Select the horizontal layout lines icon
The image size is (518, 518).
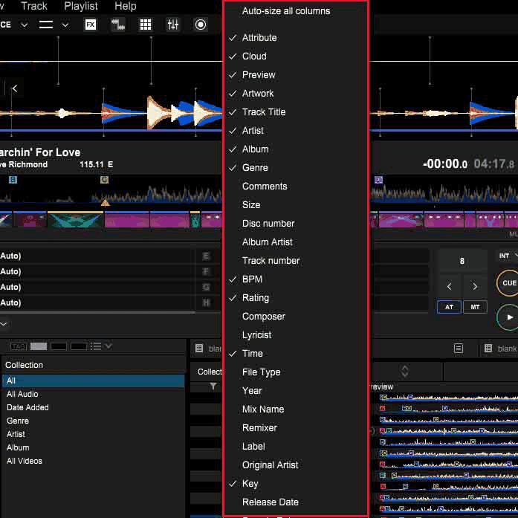click(x=46, y=25)
